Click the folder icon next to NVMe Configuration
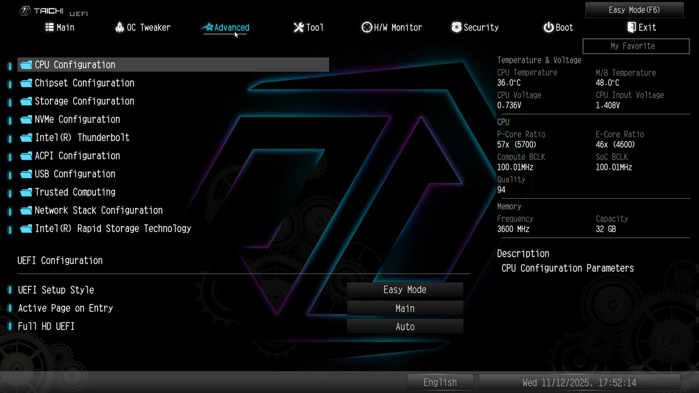The width and height of the screenshot is (699, 393). tap(26, 120)
